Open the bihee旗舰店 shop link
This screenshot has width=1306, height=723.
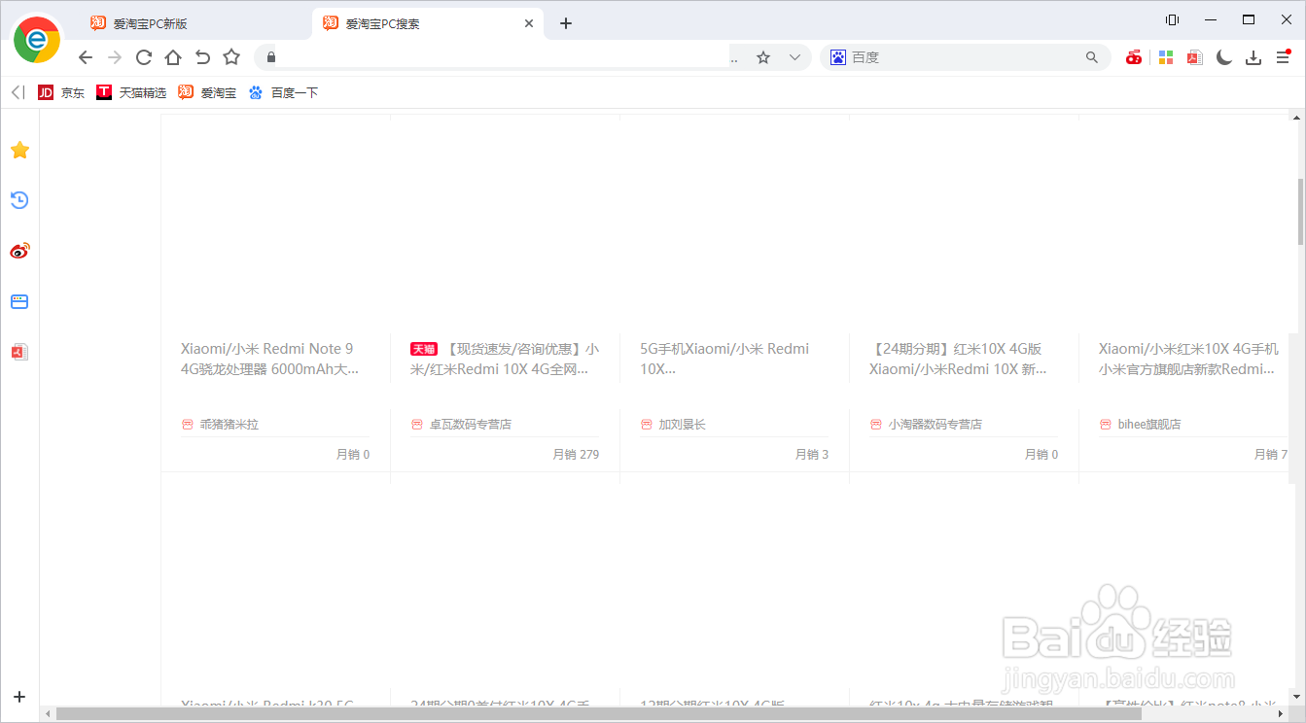[x=1149, y=425]
